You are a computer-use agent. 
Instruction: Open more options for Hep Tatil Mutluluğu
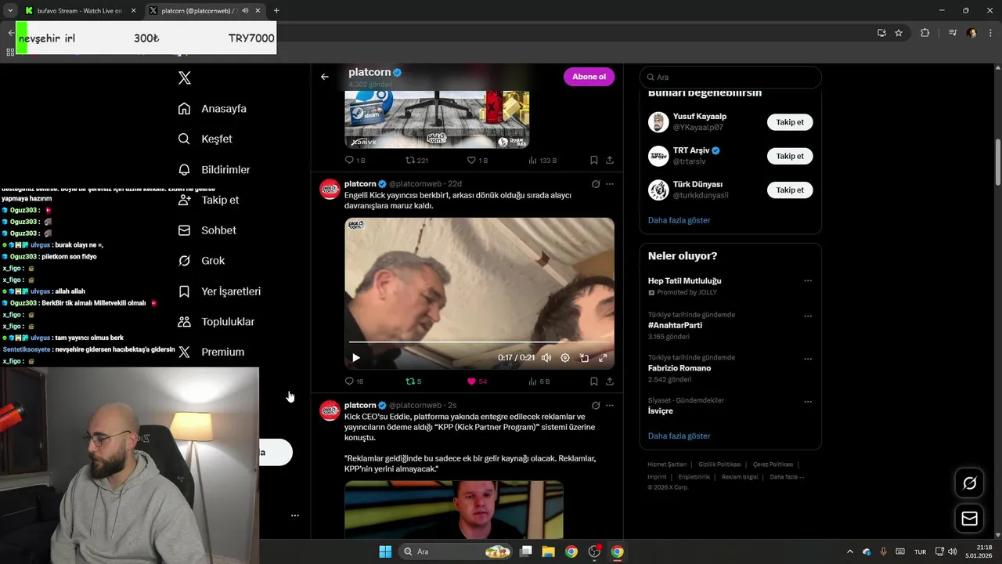[x=808, y=280]
